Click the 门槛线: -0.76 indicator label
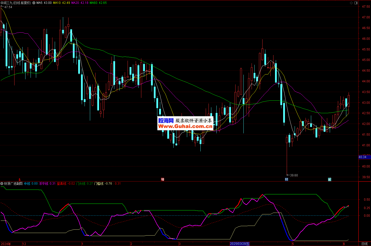The image size is (371, 246). (x=103, y=184)
